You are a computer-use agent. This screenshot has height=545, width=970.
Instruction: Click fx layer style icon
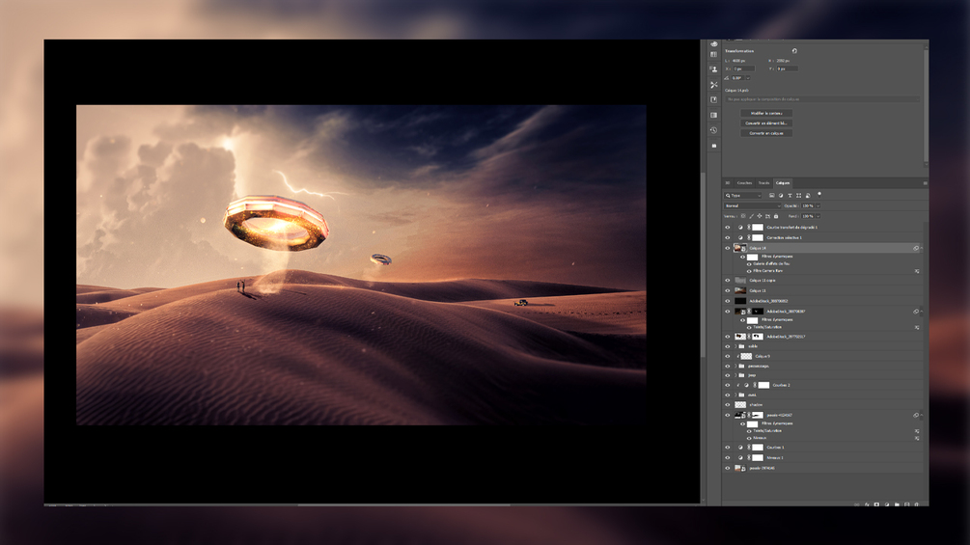[867, 504]
